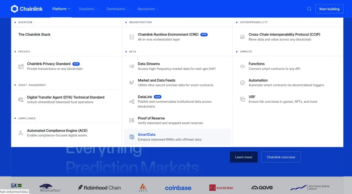
Task: Open the Automation link
Action: coord(258,80)
